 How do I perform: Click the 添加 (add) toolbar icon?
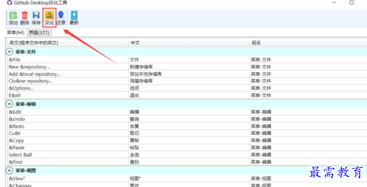[13, 18]
